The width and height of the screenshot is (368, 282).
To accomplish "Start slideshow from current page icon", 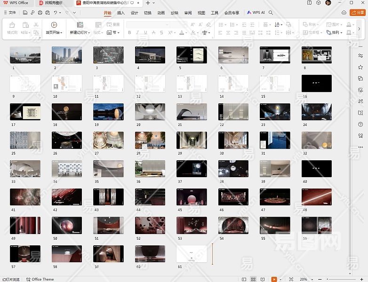I will pos(54,25).
